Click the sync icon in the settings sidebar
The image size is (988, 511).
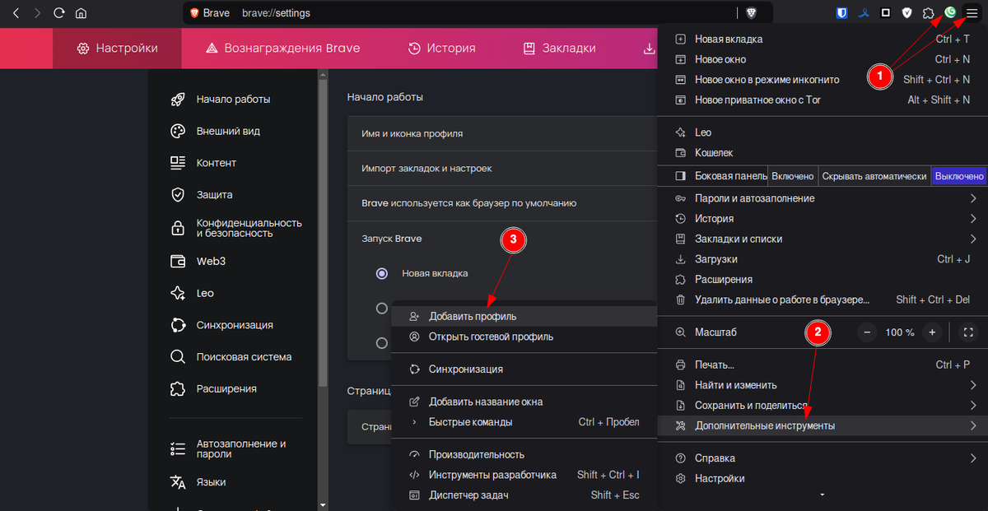177,325
